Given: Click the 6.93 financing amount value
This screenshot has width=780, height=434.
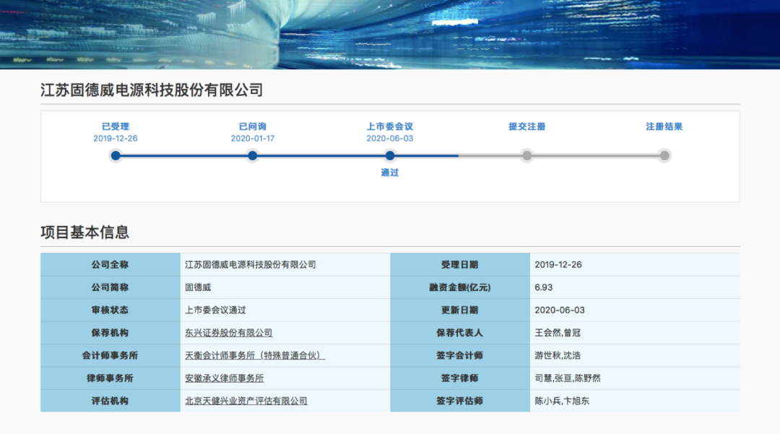Looking at the screenshot, I should (544, 287).
